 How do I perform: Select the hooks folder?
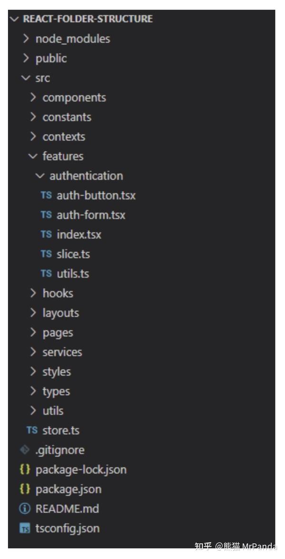point(57,293)
